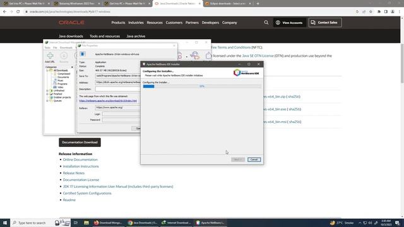
Task: Open the Products menu on Oracle site
Action: point(118,23)
